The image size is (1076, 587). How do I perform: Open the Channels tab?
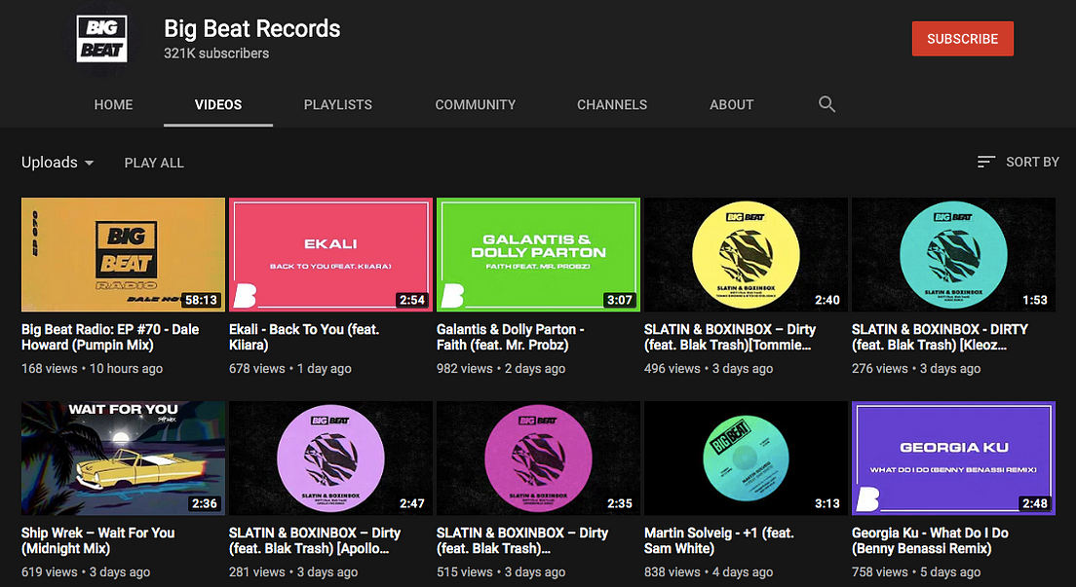(x=611, y=105)
